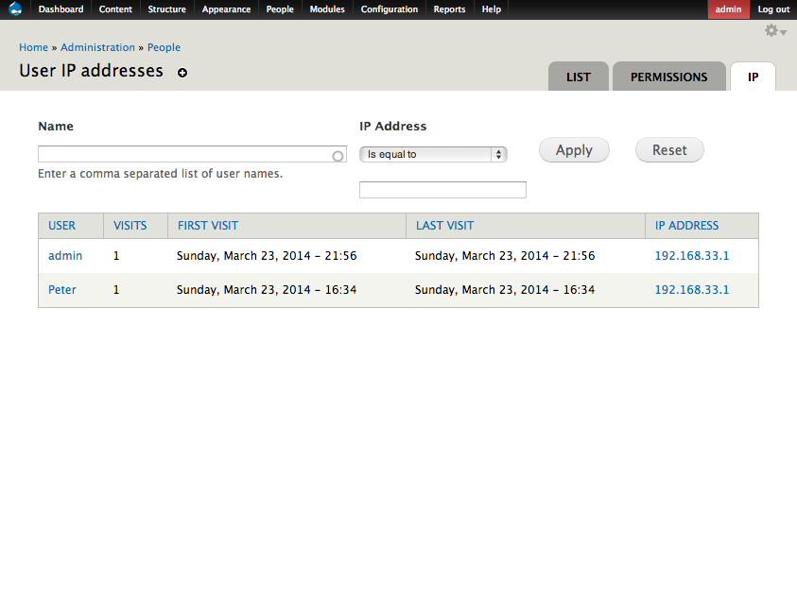This screenshot has height=599, width=797.
Task: Sort the table by VISITS column
Action: [130, 226]
